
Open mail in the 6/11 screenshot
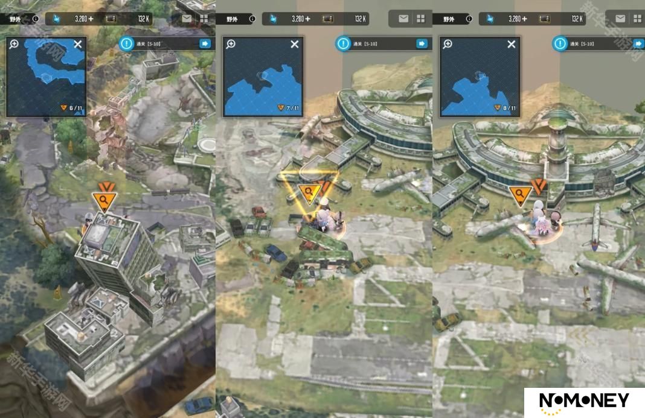point(187,19)
